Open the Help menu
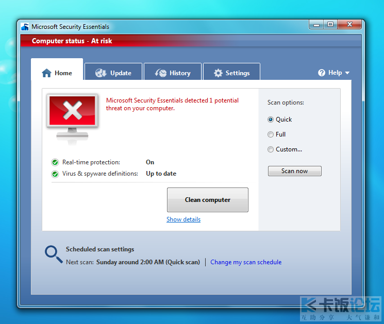The height and width of the screenshot is (324, 384). pyautogui.click(x=333, y=73)
